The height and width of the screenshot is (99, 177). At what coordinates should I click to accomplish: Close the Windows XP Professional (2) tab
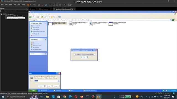tap(74, 9)
